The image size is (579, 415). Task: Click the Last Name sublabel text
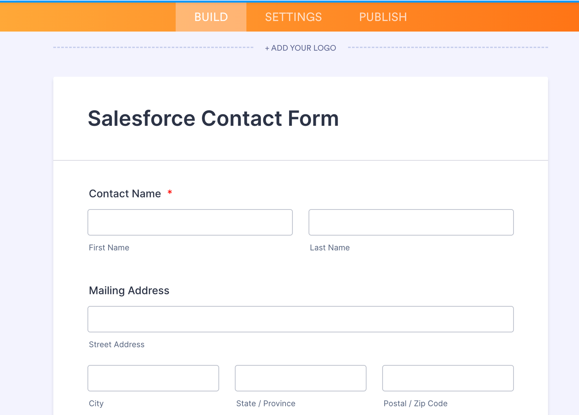[x=330, y=248]
